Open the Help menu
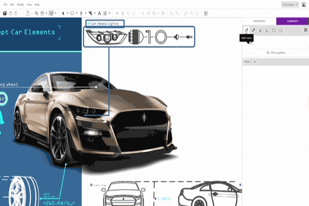Viewport: 309px width, 206px height. pos(37,5)
